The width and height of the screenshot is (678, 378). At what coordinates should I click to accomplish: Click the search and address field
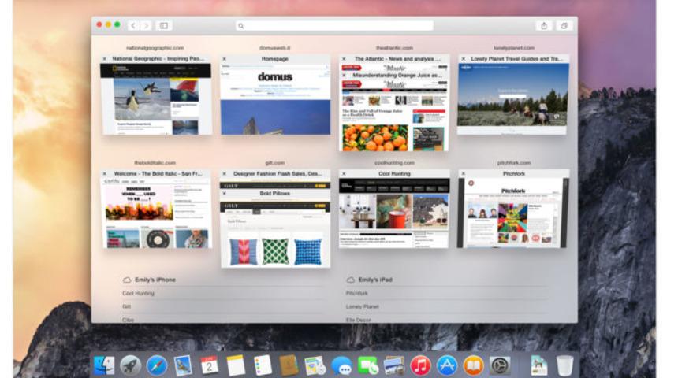[x=335, y=26]
